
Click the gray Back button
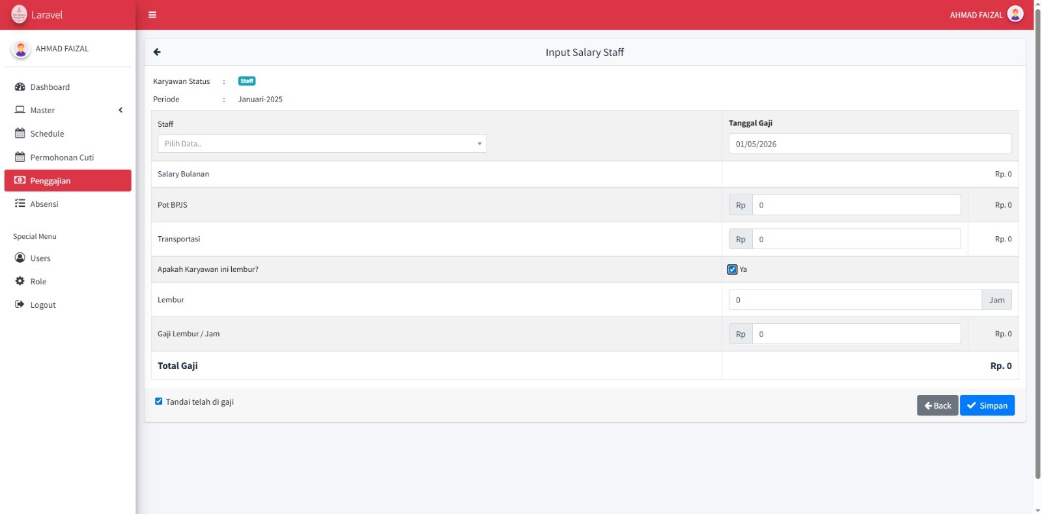[937, 405]
